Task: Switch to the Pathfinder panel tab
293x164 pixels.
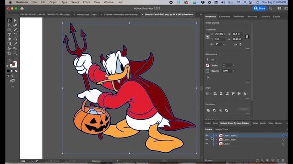Action: click(x=239, y=16)
